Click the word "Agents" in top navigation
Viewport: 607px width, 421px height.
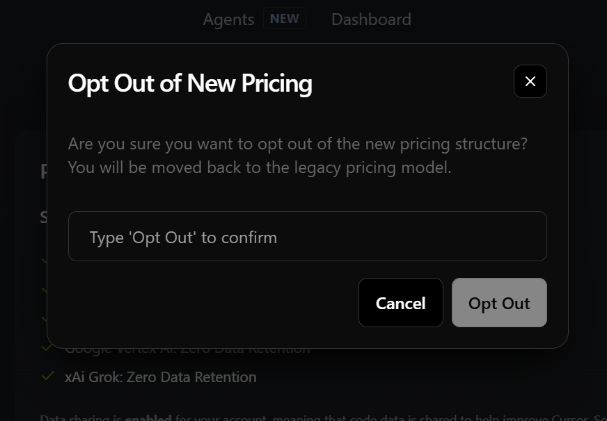tap(228, 19)
